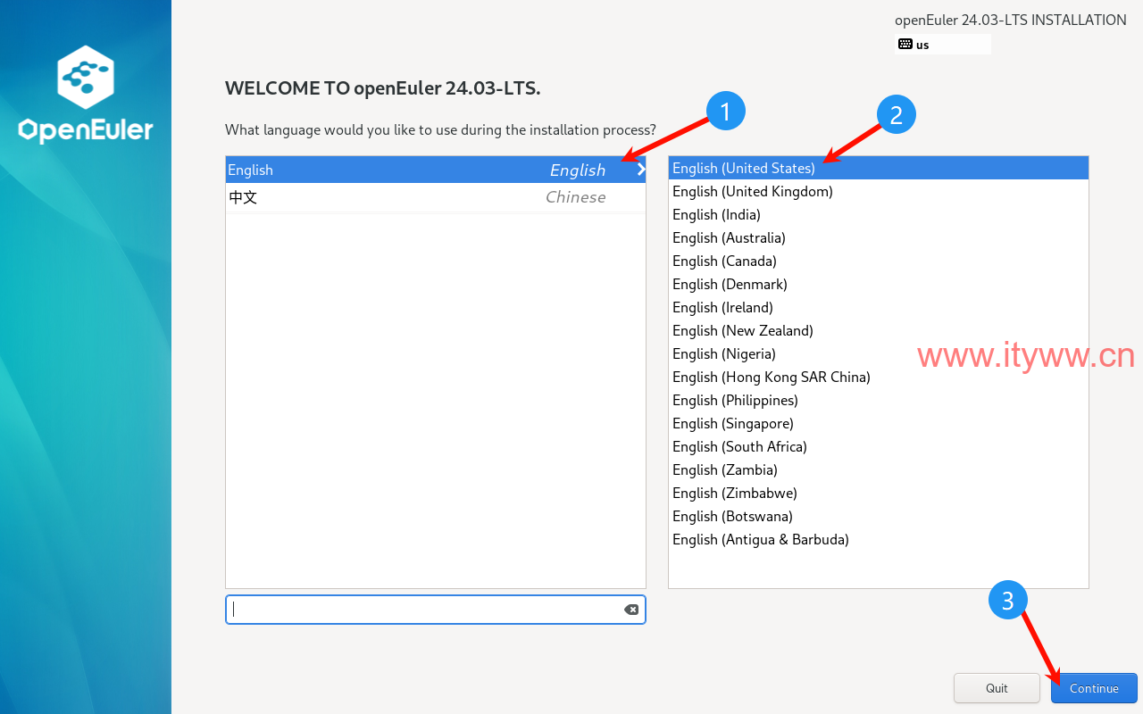This screenshot has height=714, width=1143.
Task: Quit the installer
Action: (x=997, y=688)
